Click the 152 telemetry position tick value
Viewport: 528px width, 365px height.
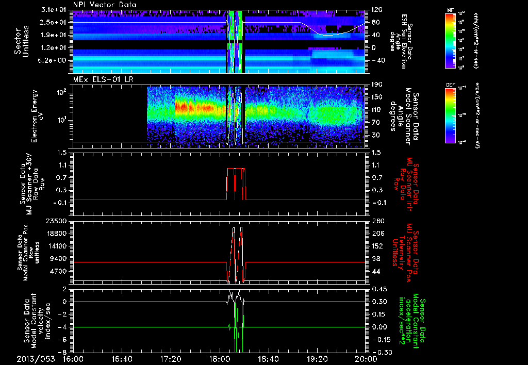coord(377,246)
